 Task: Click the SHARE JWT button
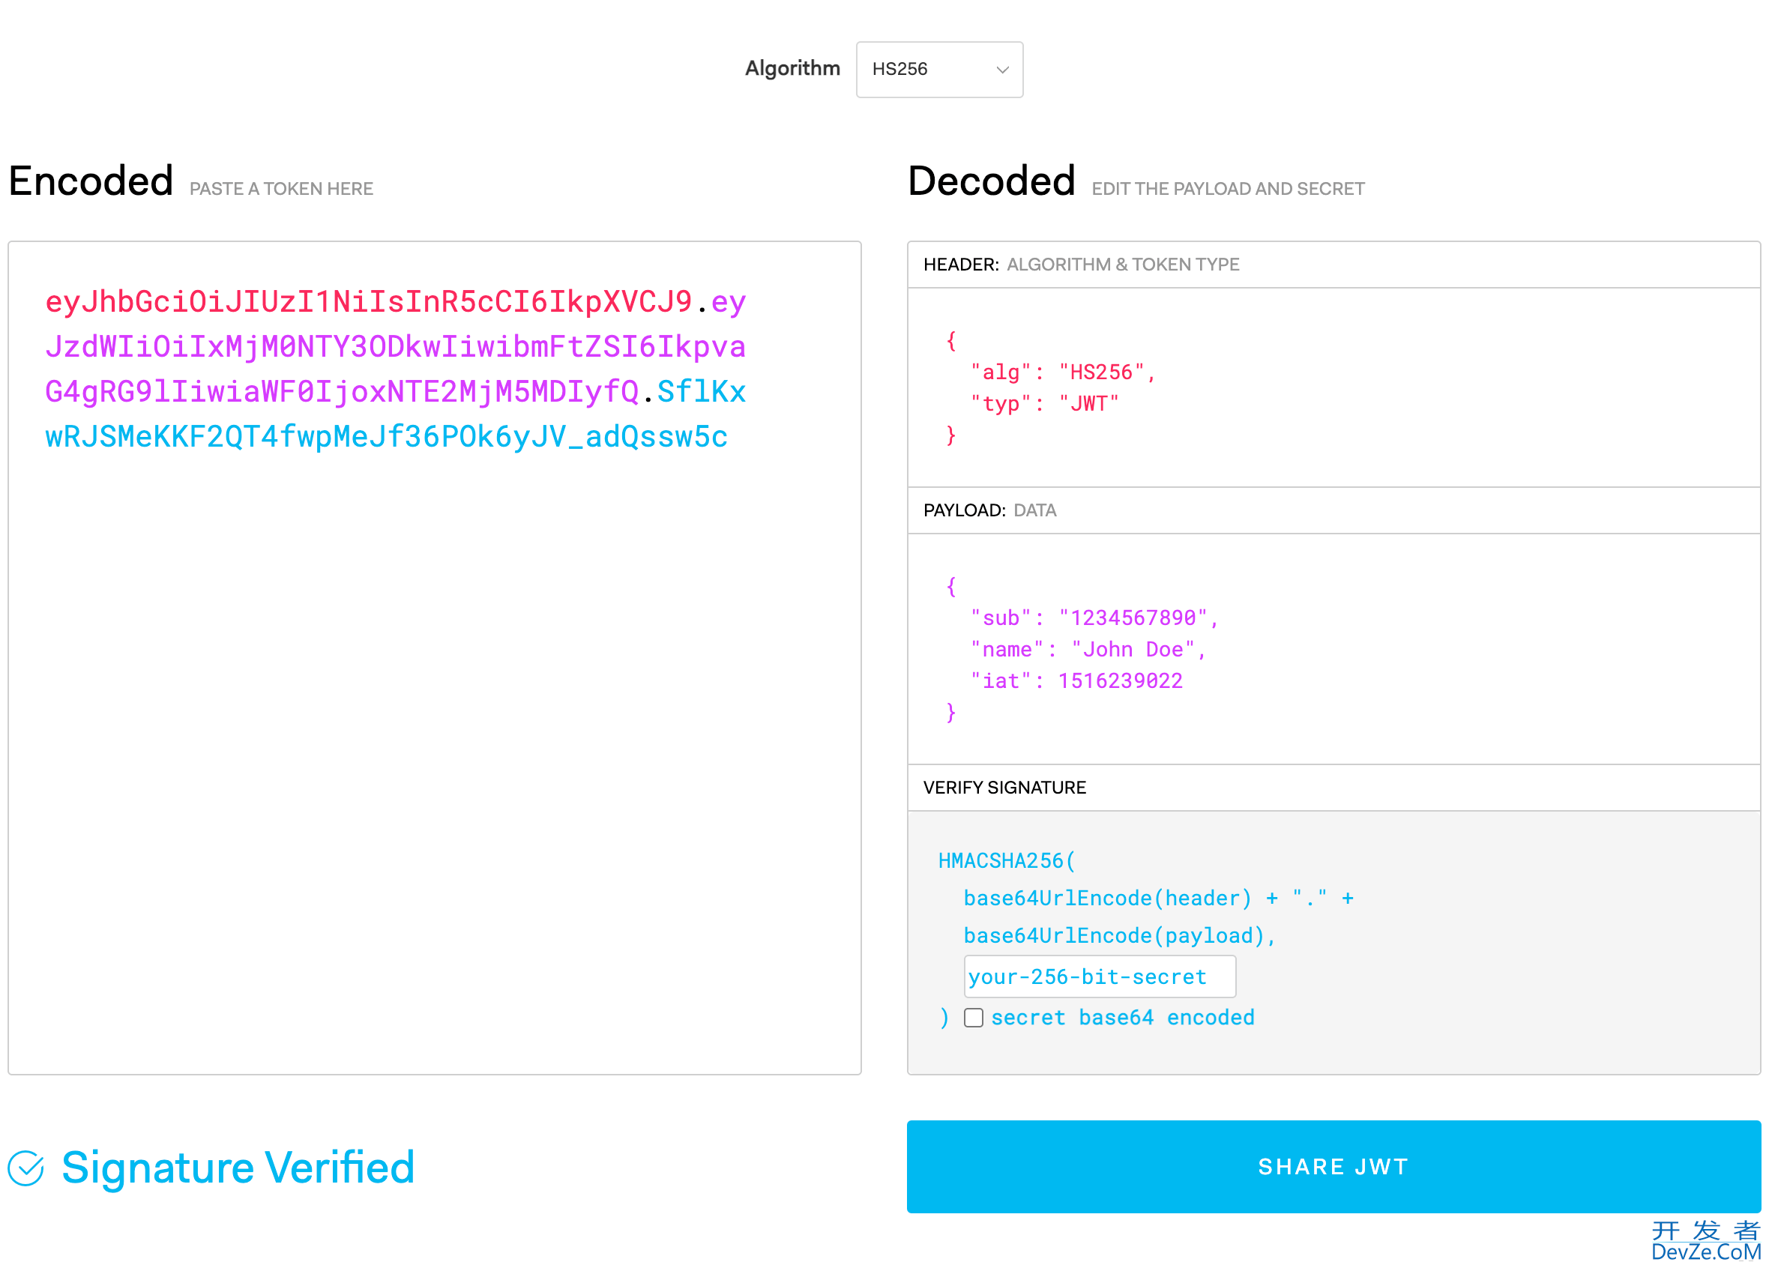point(1333,1167)
